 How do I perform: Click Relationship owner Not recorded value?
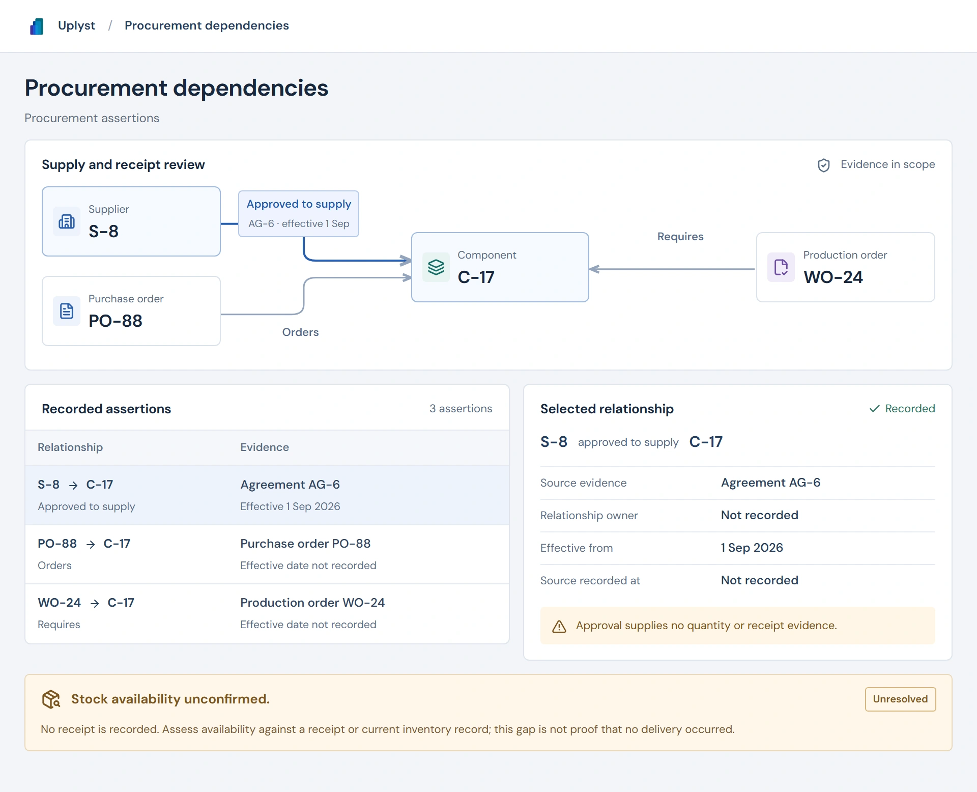pyautogui.click(x=759, y=515)
